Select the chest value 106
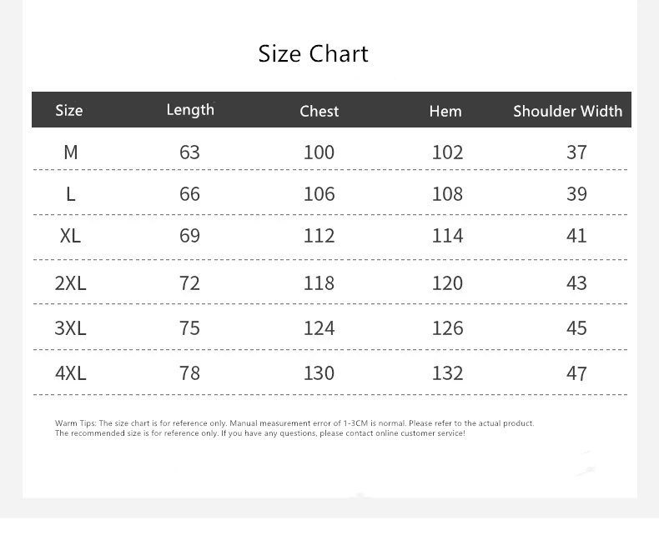 point(319,194)
